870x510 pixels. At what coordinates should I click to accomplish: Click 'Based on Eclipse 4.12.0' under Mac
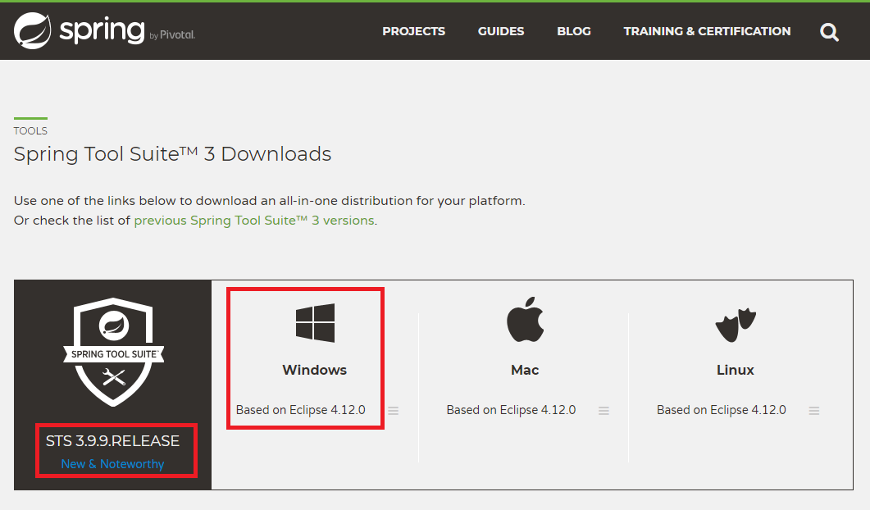(x=511, y=410)
